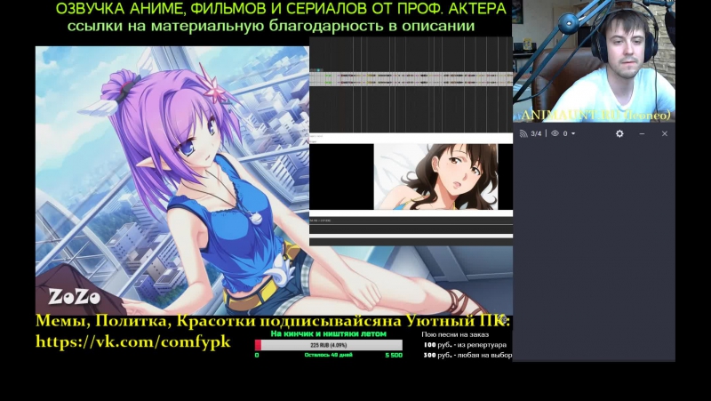Click the donation progress bar showing 225 RUB
The height and width of the screenshot is (401, 711).
pyautogui.click(x=329, y=345)
